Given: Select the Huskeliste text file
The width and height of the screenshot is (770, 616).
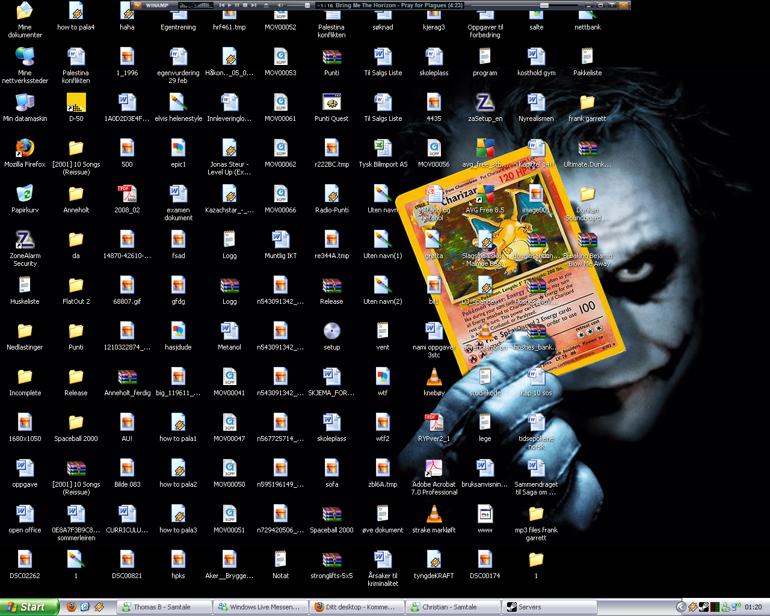Looking at the screenshot, I should tap(25, 291).
